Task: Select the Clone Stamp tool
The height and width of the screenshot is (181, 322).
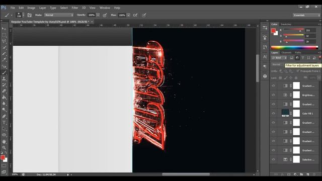Action: pyautogui.click(x=4, y=79)
